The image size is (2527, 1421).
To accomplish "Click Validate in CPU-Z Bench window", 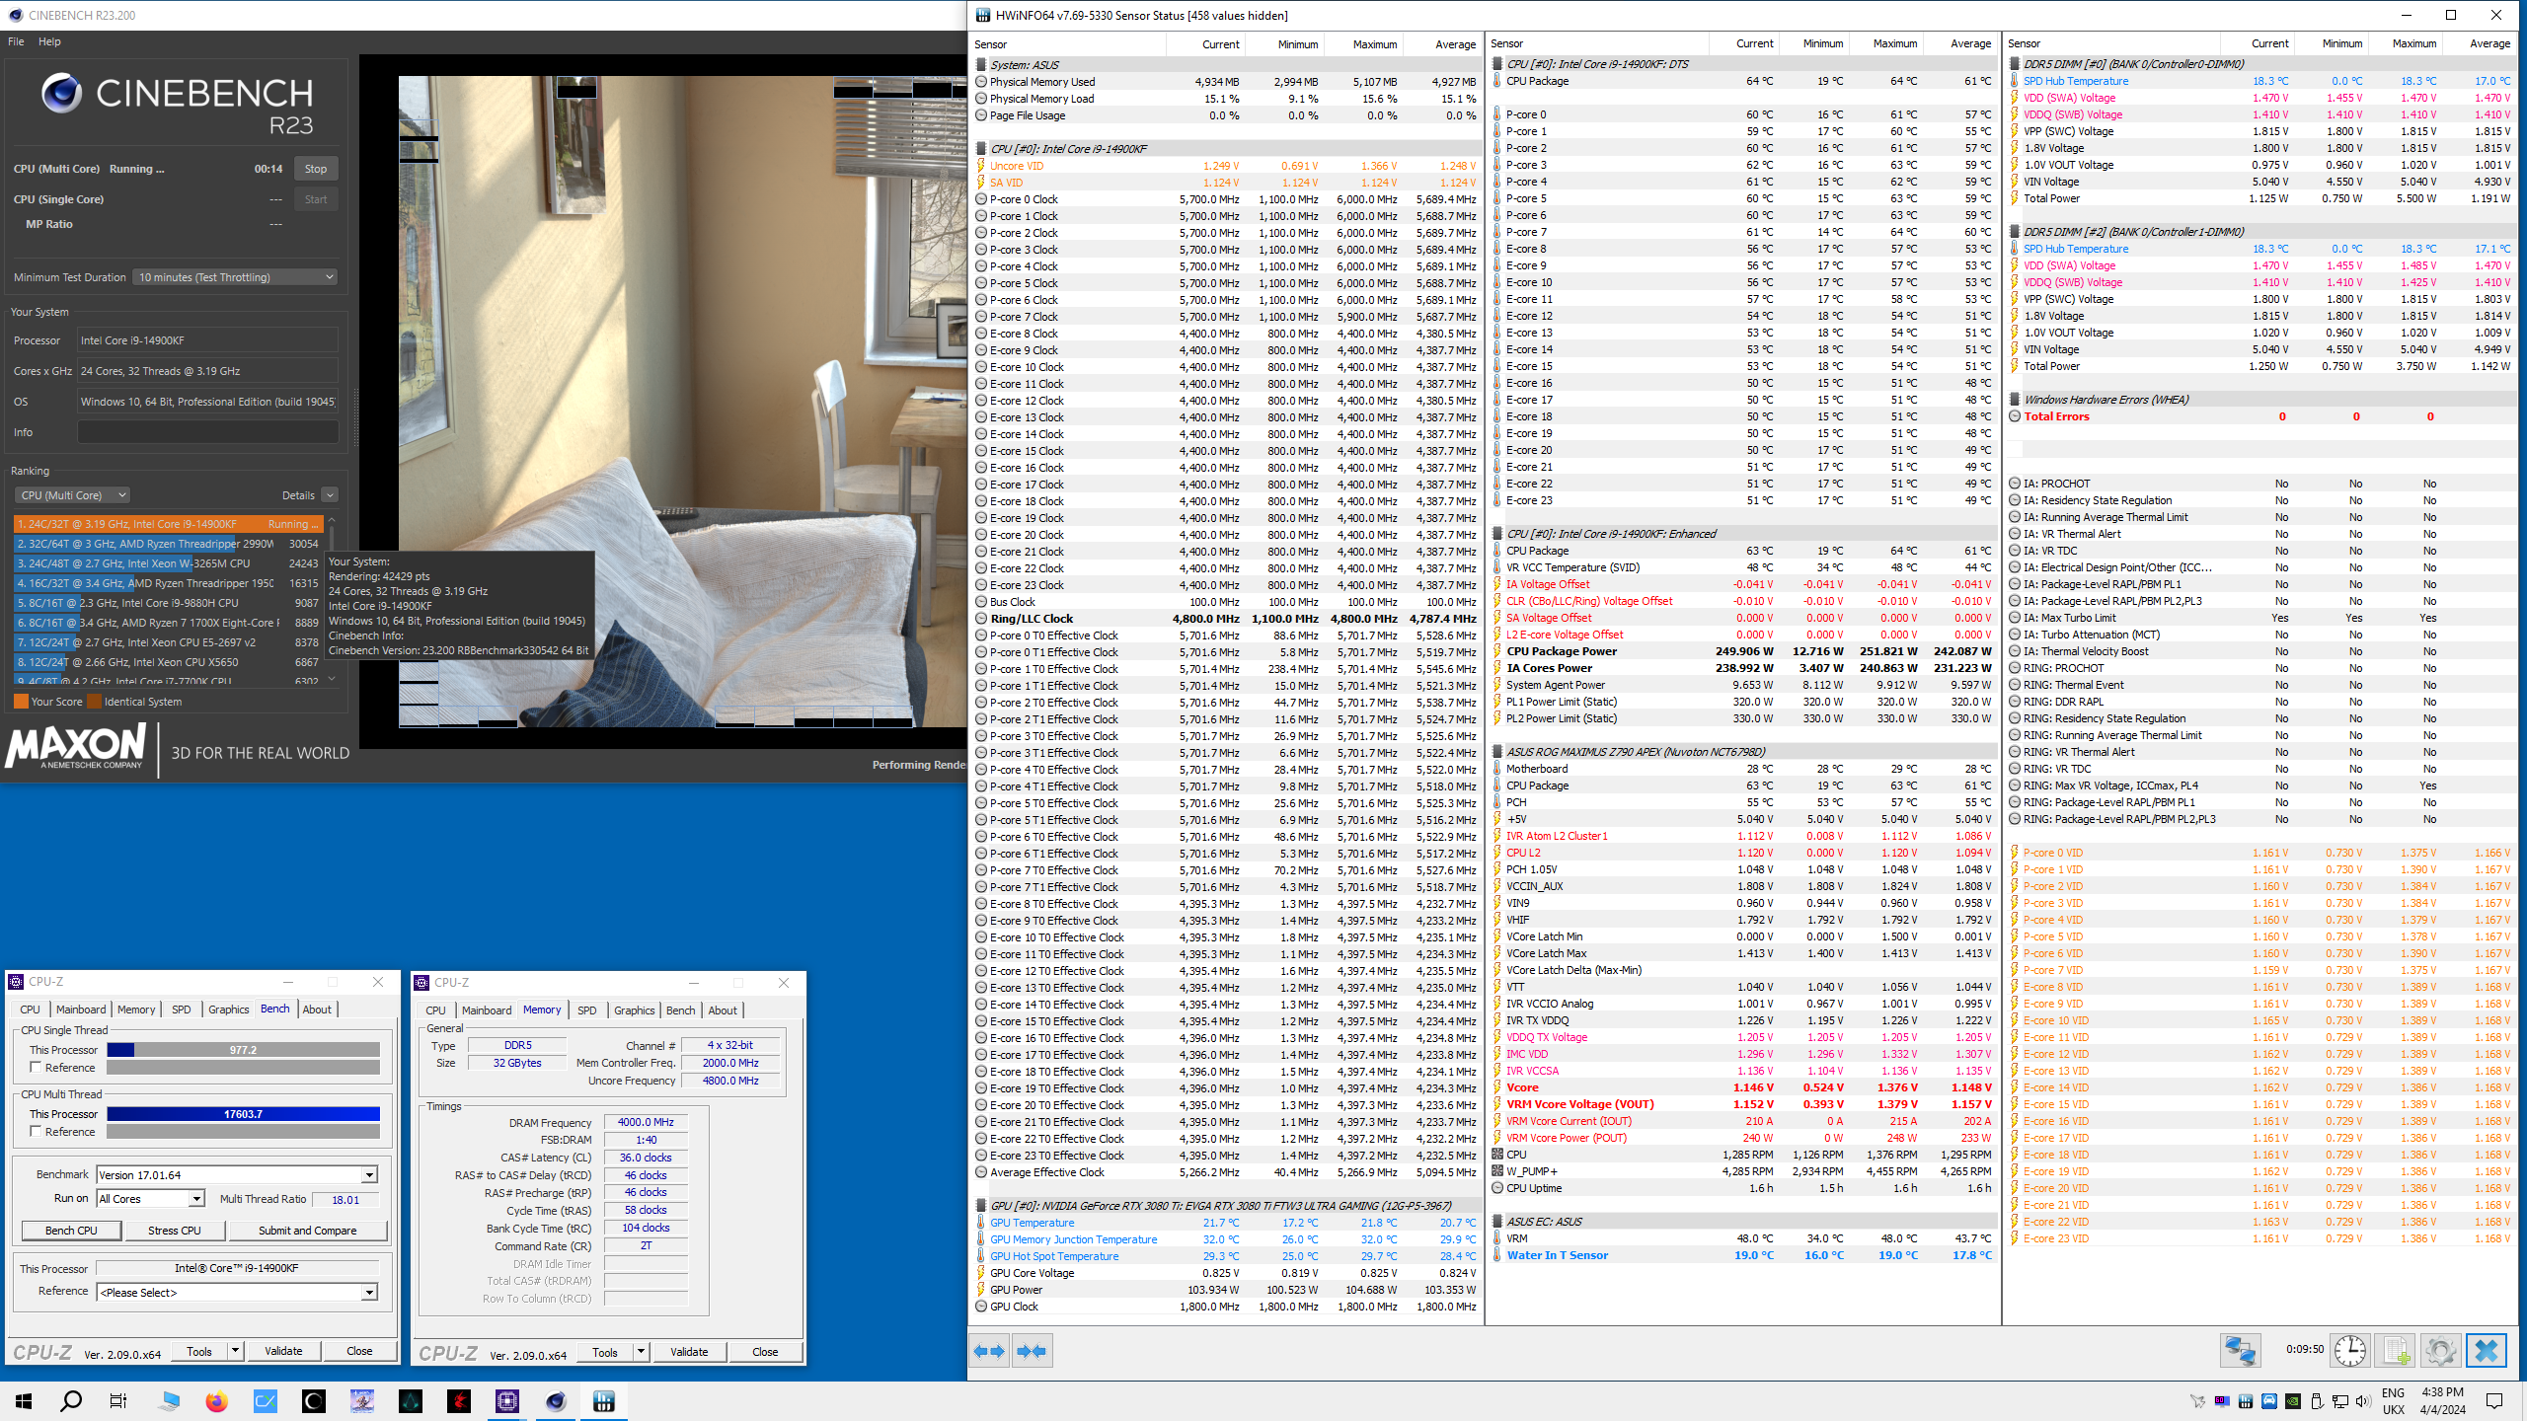I will pyautogui.click(x=283, y=1351).
